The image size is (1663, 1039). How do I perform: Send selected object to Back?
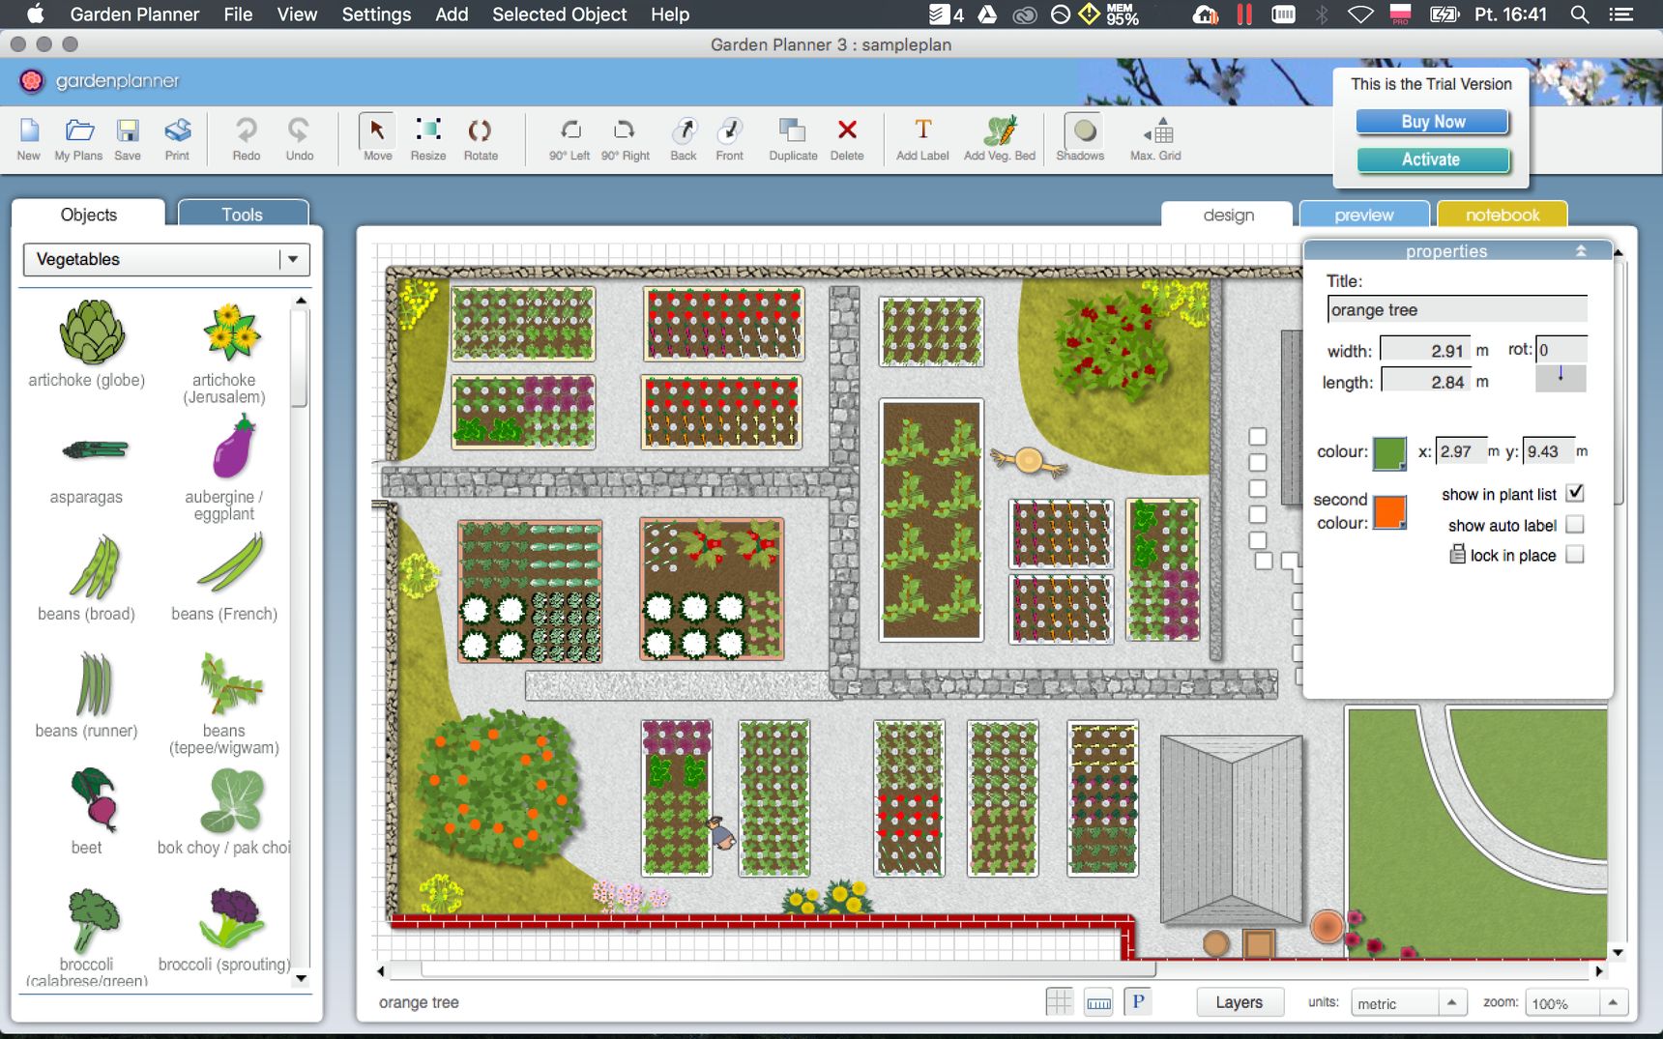(x=684, y=138)
